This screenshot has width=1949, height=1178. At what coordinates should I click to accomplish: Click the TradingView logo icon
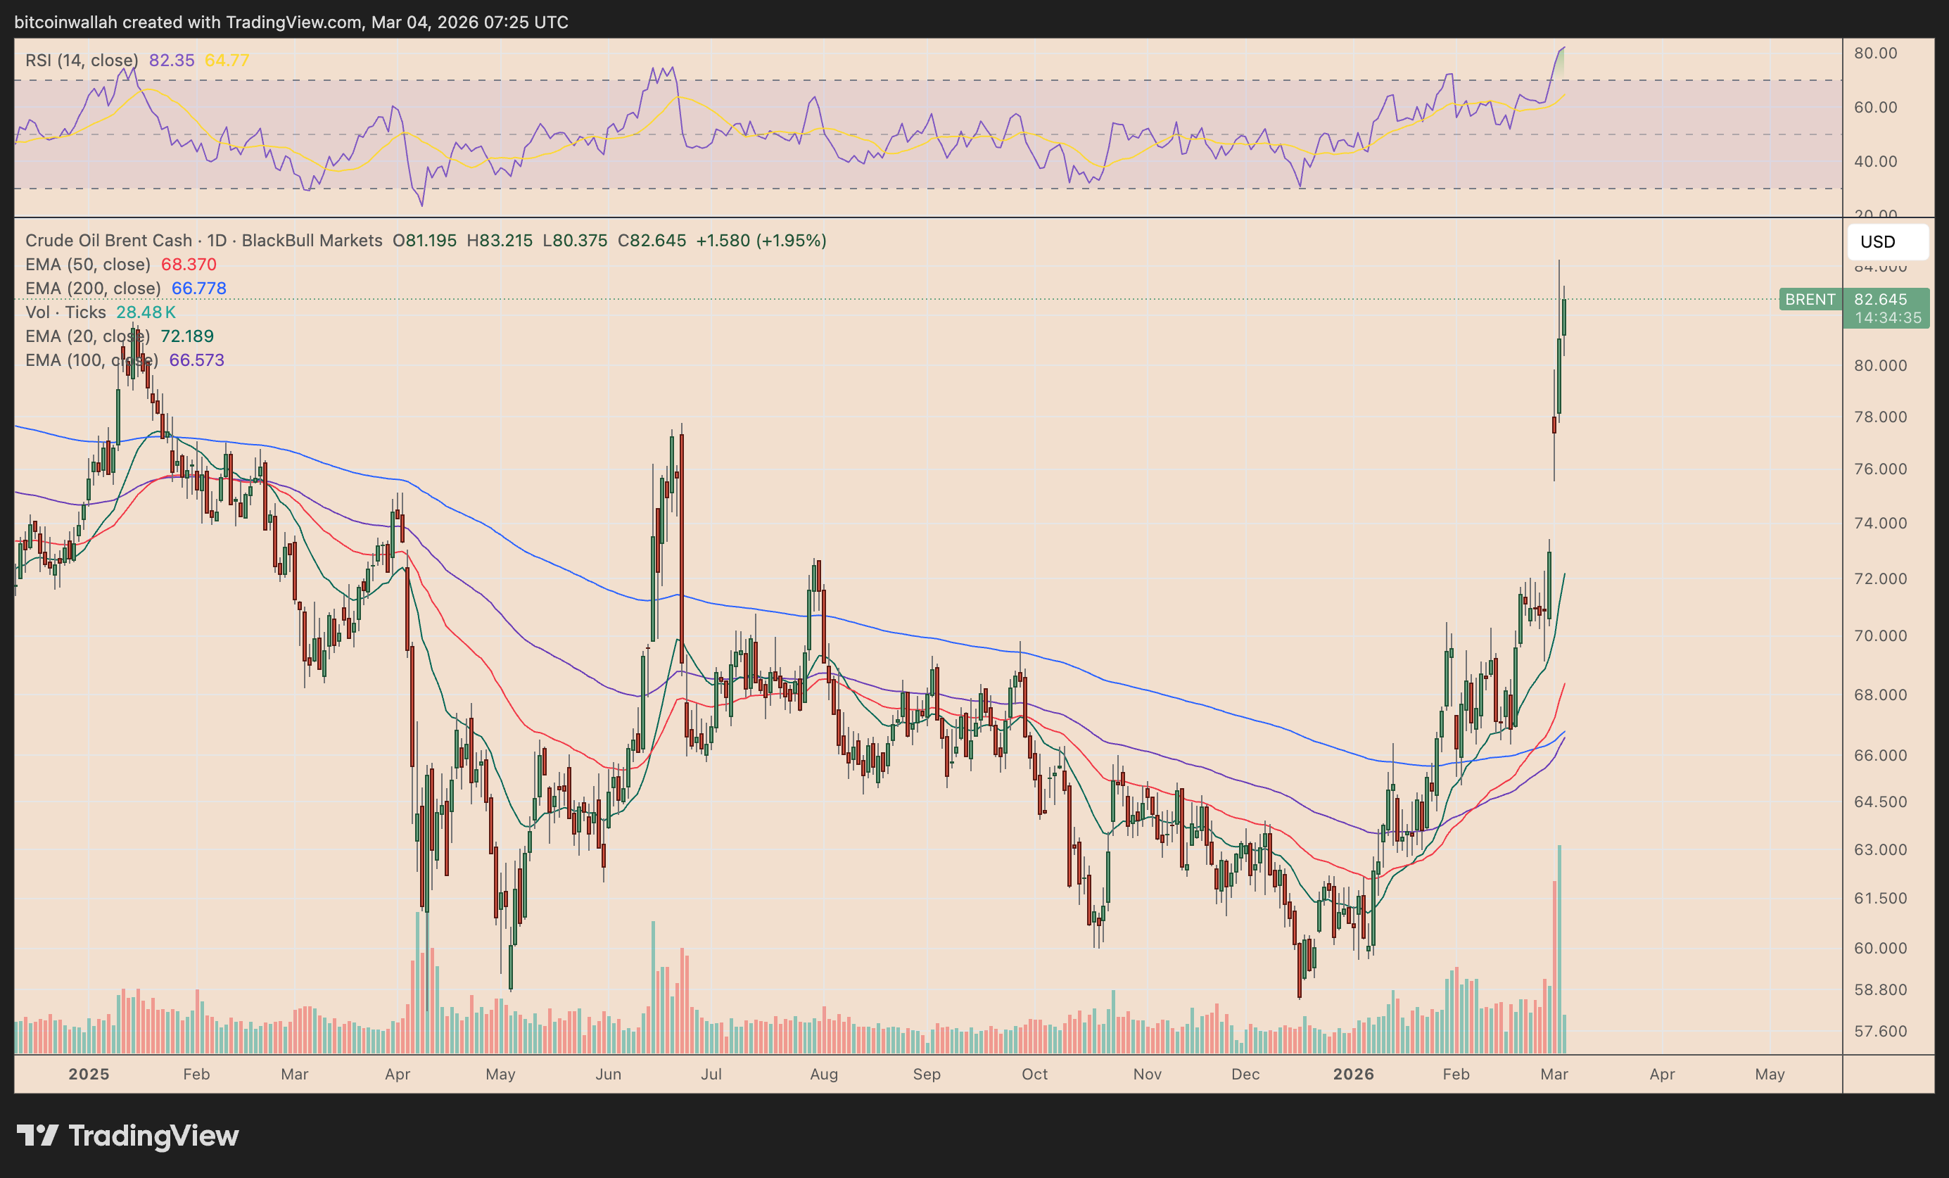[37, 1136]
